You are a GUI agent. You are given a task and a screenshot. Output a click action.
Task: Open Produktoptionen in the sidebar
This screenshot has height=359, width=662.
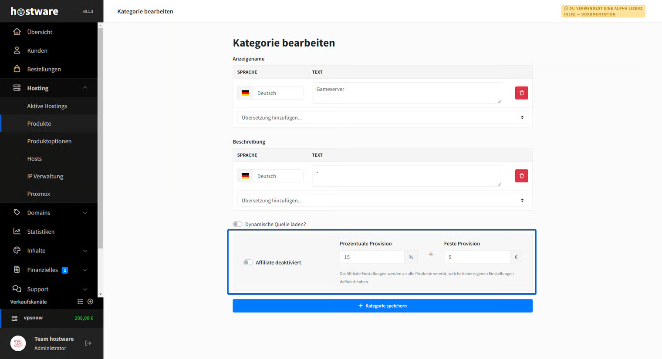(49, 141)
